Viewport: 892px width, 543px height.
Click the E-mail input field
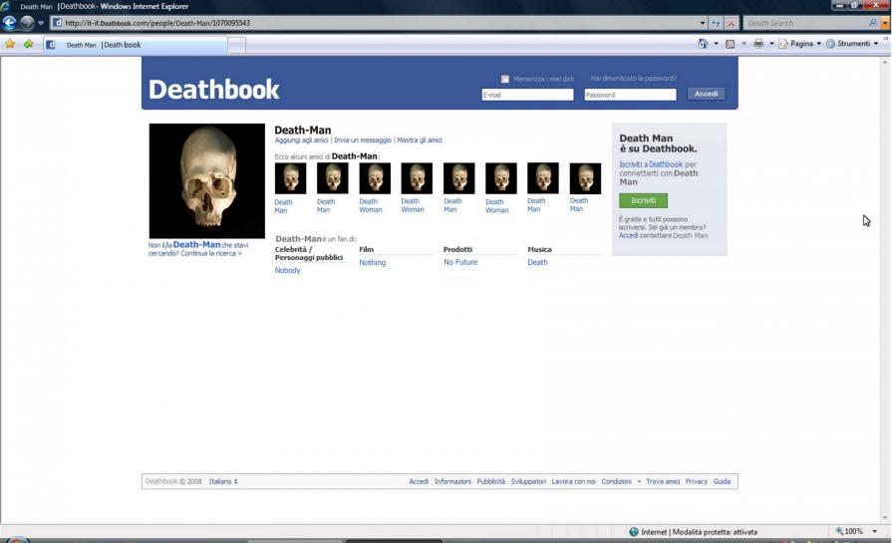tap(527, 95)
